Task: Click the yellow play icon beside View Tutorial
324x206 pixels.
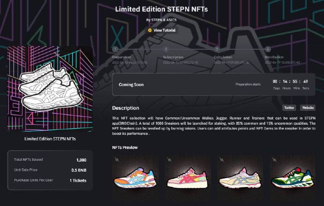Action: (x=150, y=30)
